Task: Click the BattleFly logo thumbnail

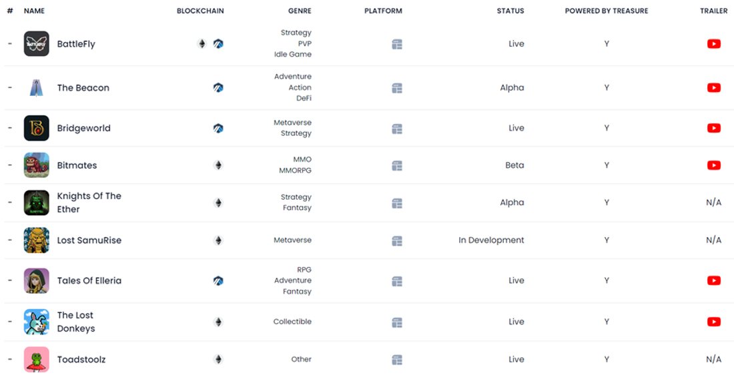Action: coord(37,44)
